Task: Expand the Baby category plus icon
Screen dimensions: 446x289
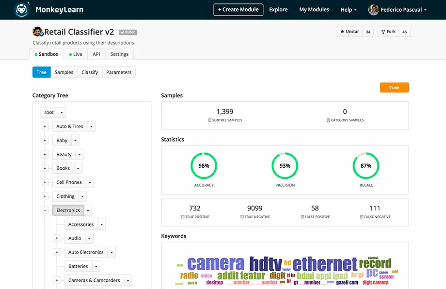Action: (45, 140)
